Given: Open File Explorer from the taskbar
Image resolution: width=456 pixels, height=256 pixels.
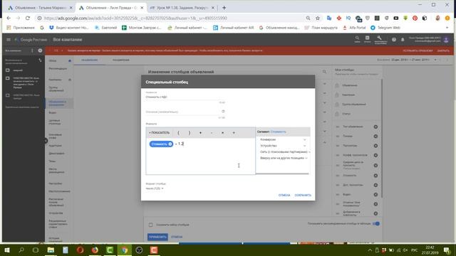Looking at the screenshot, I should (51, 250).
